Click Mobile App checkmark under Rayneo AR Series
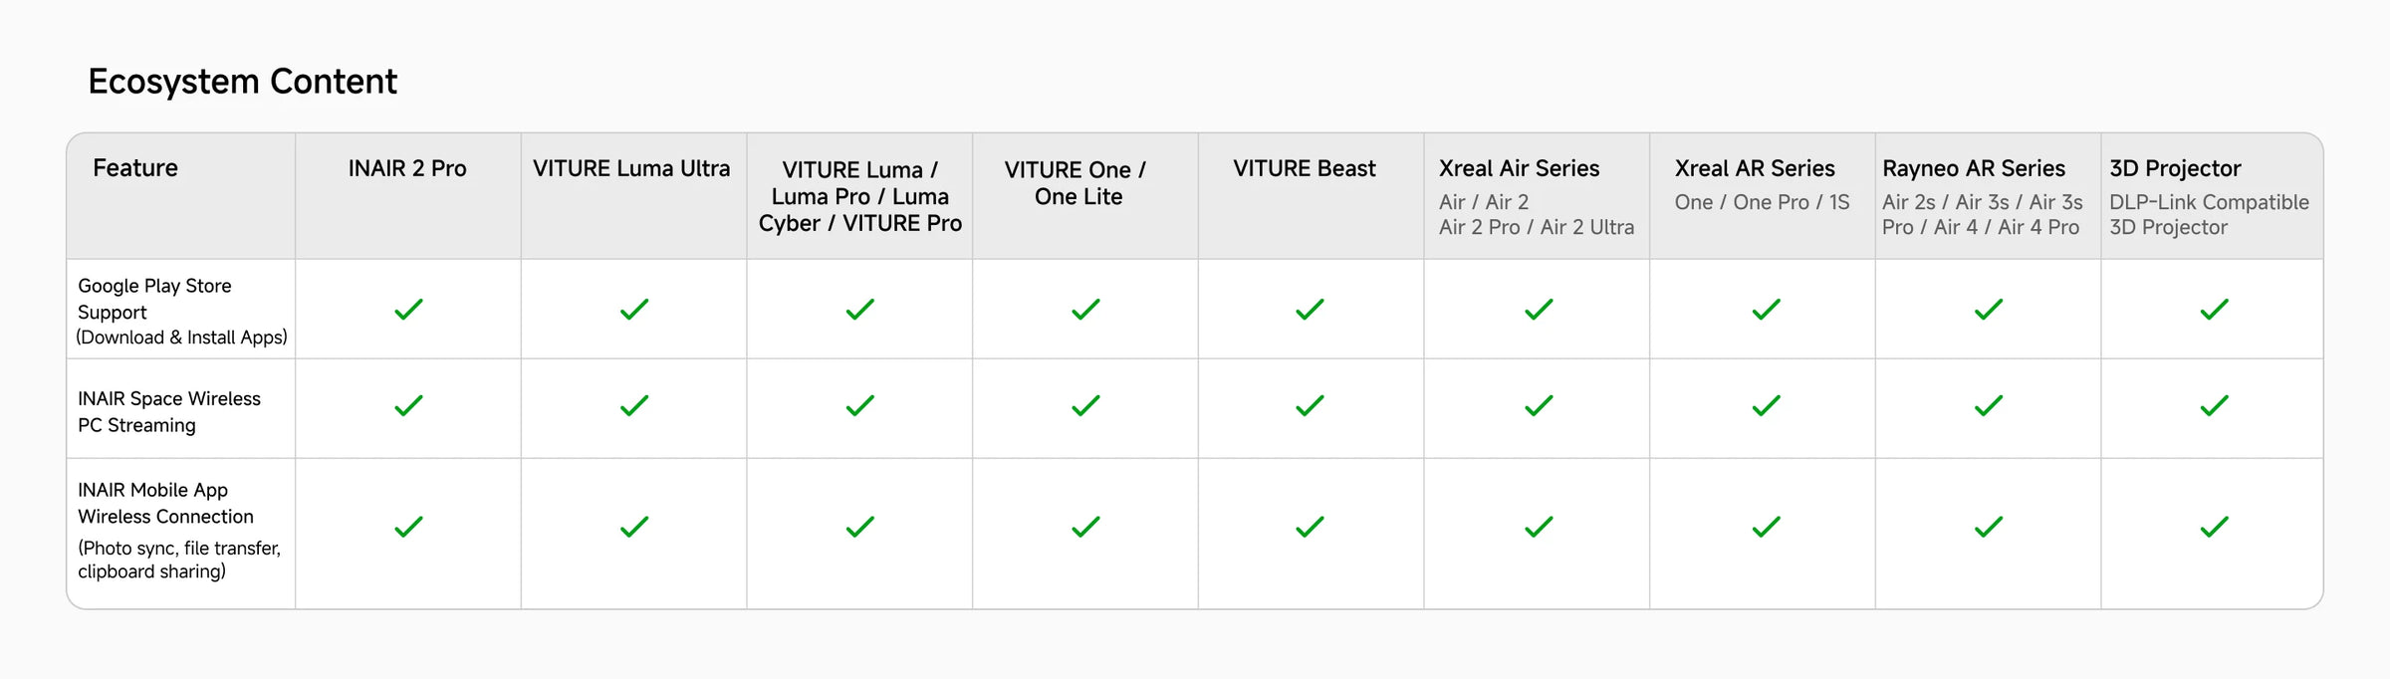 [x=1989, y=527]
